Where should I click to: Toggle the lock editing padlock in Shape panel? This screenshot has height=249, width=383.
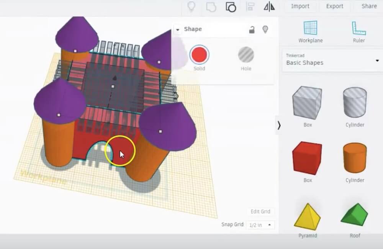pos(252,29)
